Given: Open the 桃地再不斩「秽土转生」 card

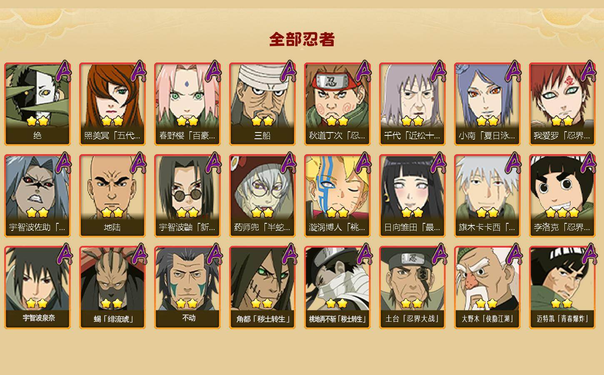Looking at the screenshot, I should tap(337, 287).
